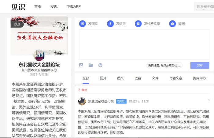The height and width of the screenshot is (138, 214).
Task: Open the 东北固定收益付昊 author name
Action: (101, 101)
